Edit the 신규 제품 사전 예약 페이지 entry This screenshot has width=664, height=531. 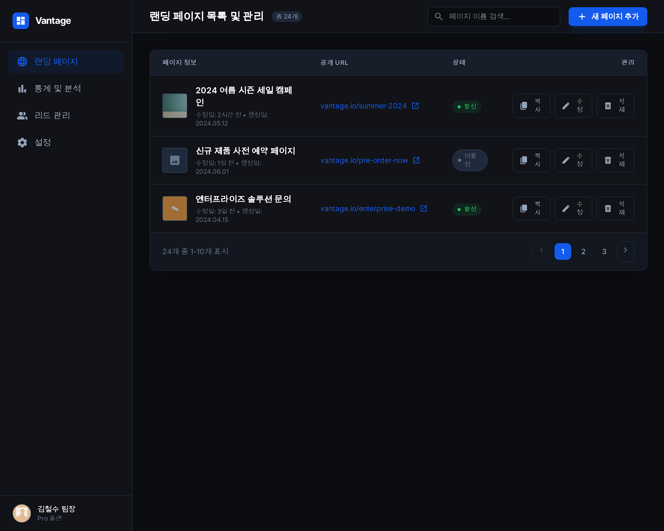pos(573,160)
